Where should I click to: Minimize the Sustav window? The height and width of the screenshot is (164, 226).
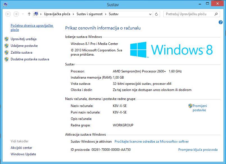click(x=200, y=4)
